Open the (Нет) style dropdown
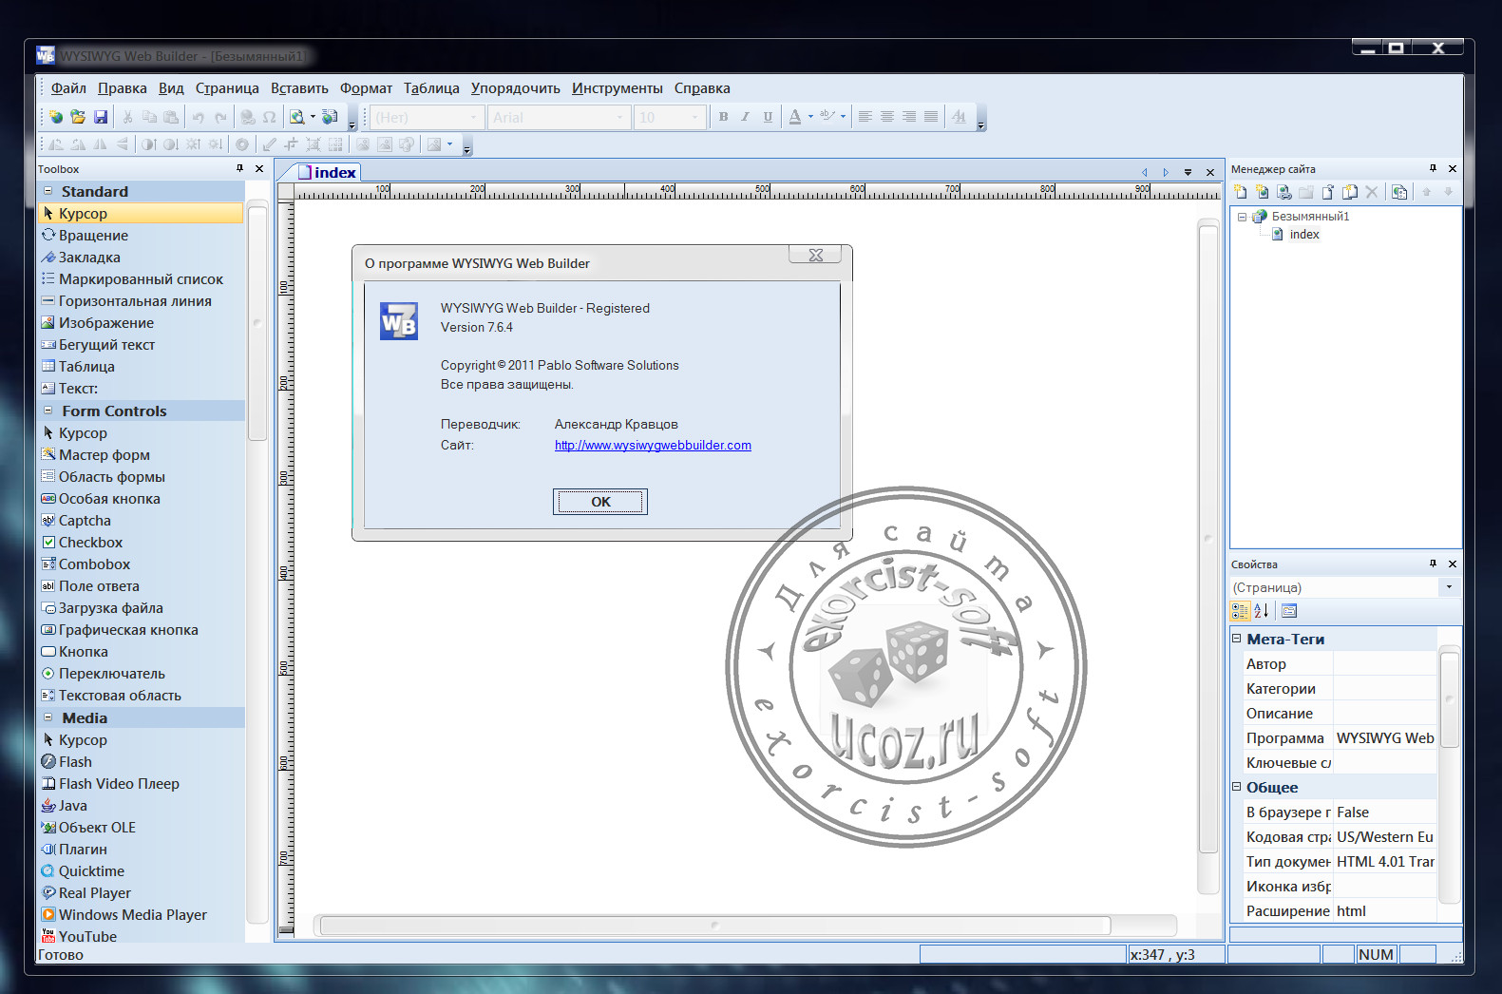Image resolution: width=1502 pixels, height=994 pixels. click(x=473, y=118)
